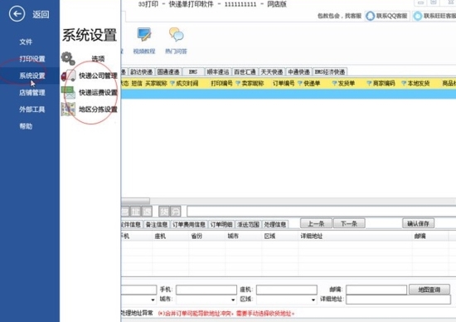The image size is (456, 322).
Task: Click the wide input field beside 分 button
Action: [322, 212]
